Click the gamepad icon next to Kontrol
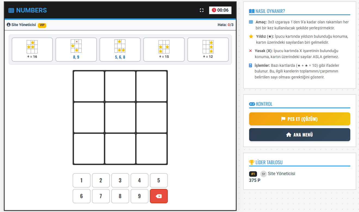 252,104
